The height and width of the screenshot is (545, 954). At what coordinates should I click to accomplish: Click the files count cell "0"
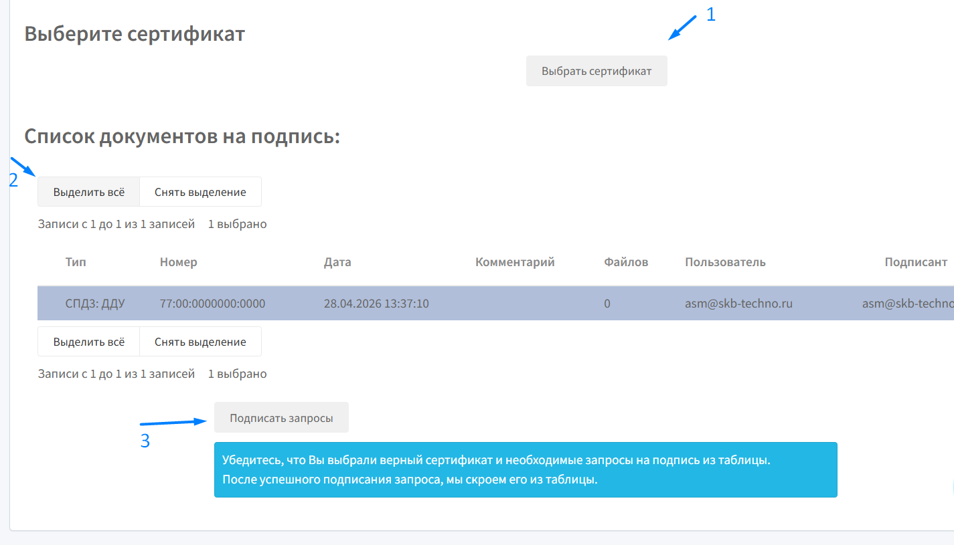[x=607, y=304]
